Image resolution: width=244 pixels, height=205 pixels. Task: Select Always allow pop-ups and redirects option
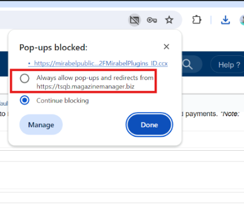[25, 78]
